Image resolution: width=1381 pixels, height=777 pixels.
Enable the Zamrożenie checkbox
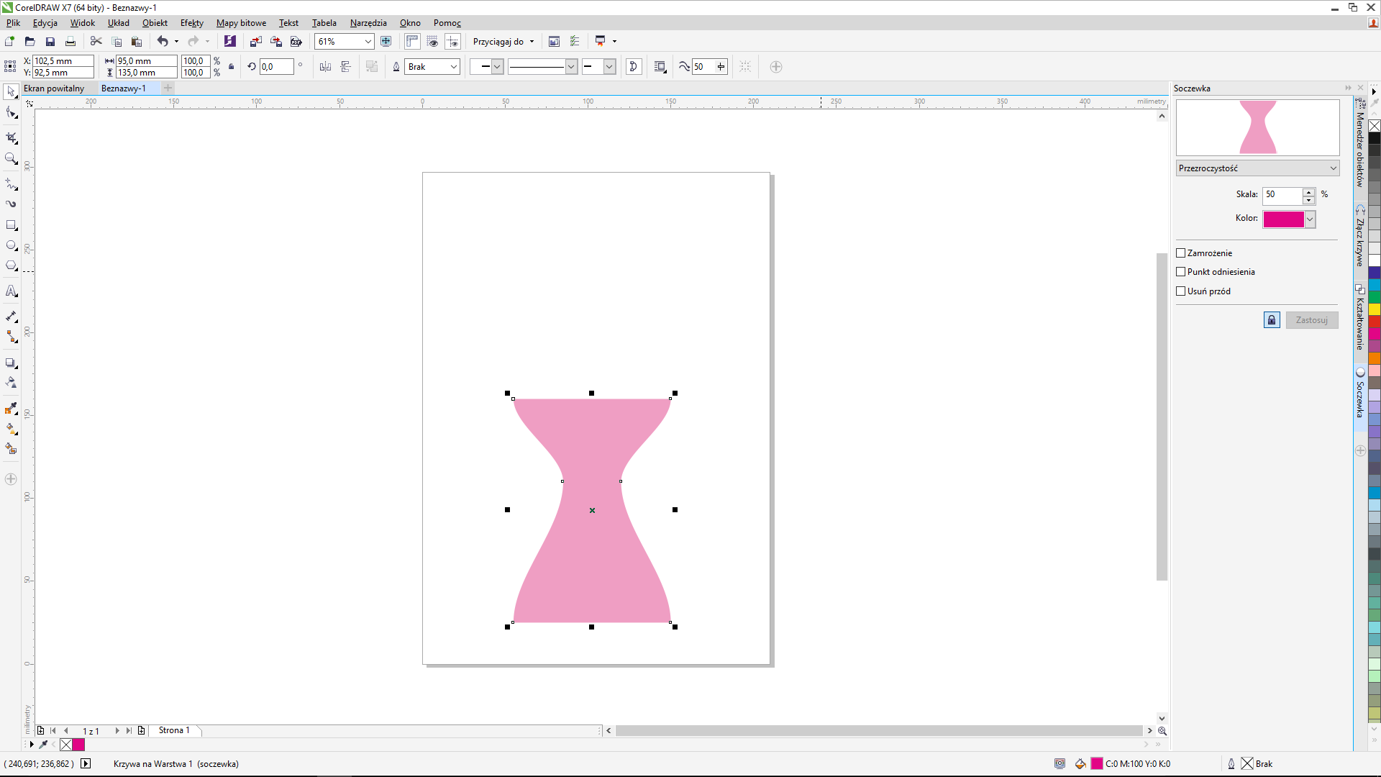coord(1181,253)
